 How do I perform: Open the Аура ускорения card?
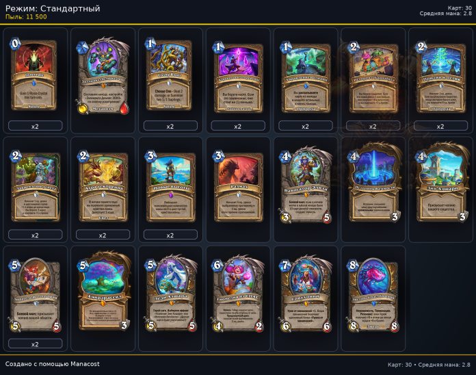(103, 186)
